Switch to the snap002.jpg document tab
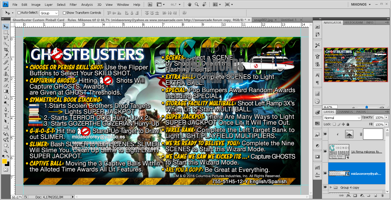 click(263, 20)
